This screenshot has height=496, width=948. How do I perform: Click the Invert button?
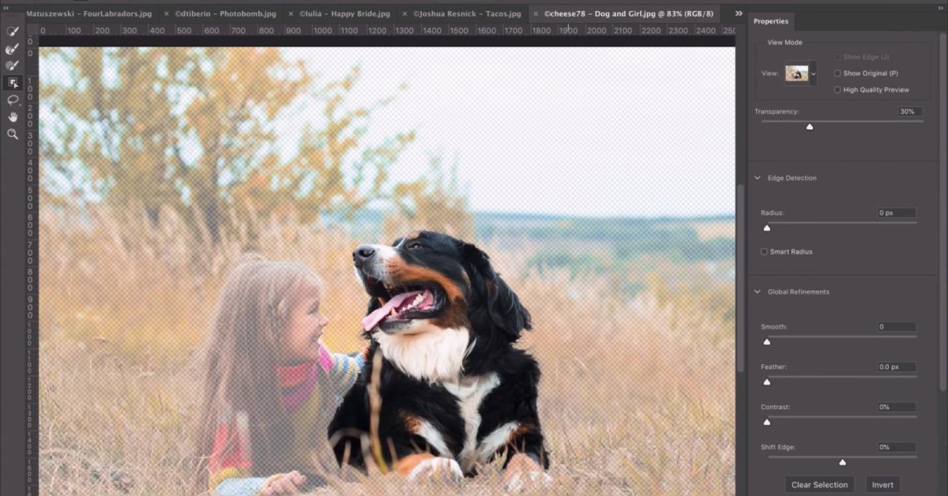tap(882, 485)
